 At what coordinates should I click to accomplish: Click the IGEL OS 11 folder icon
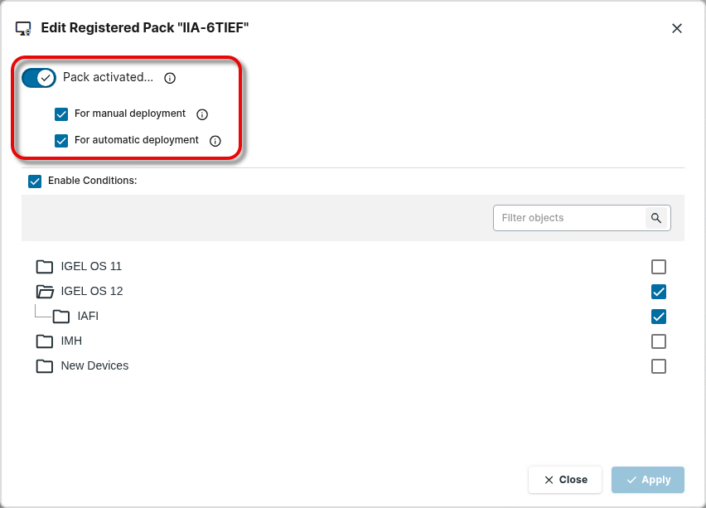[x=45, y=267]
